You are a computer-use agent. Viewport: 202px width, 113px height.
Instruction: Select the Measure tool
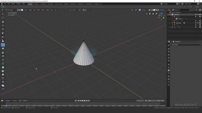(x=3, y=41)
